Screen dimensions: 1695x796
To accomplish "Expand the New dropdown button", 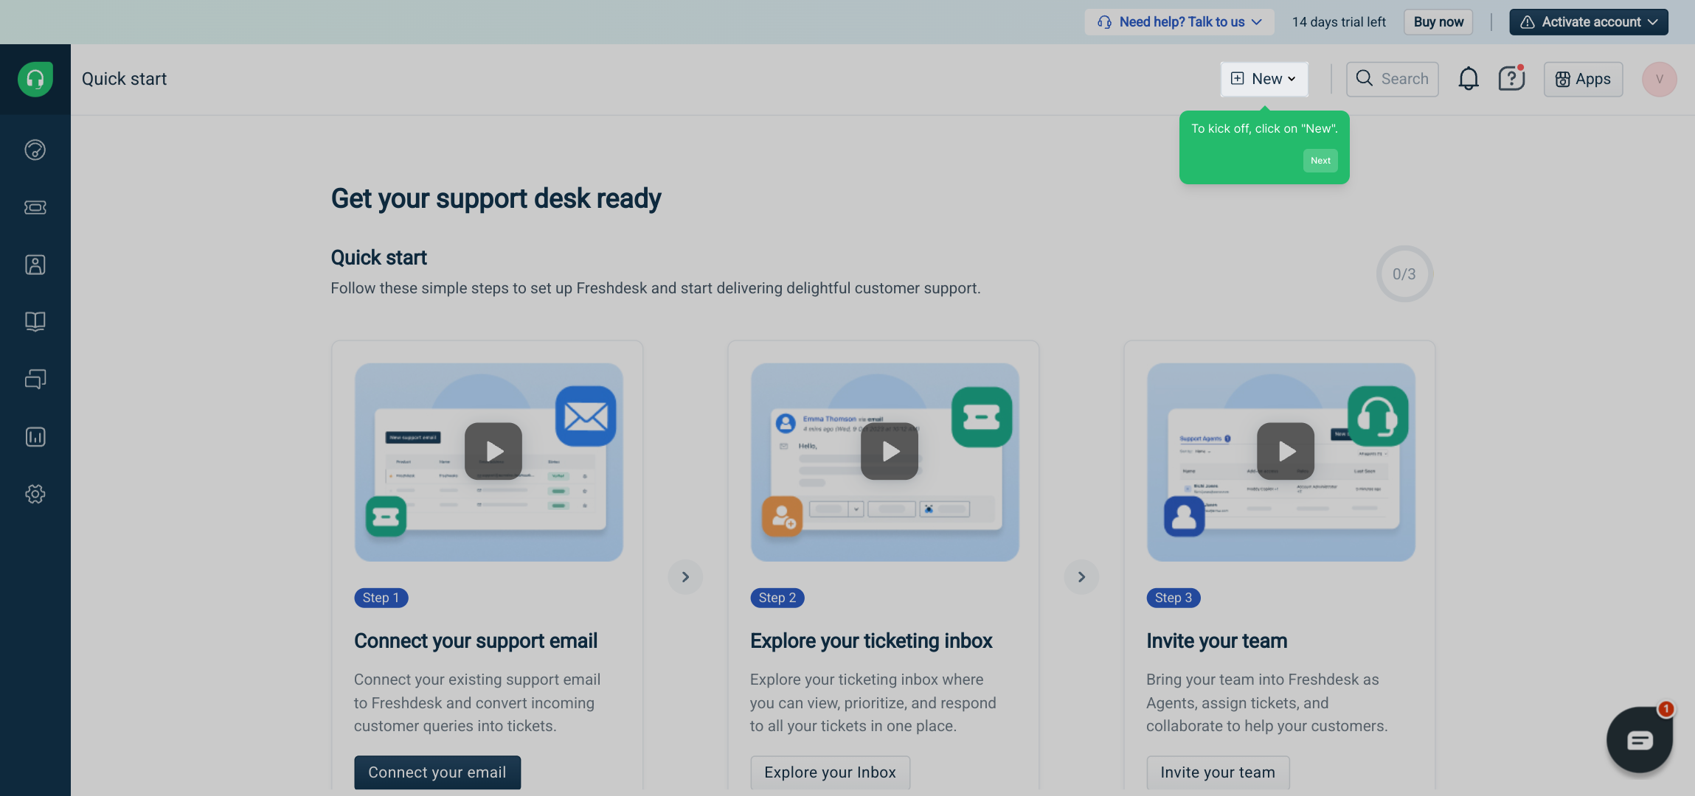I will point(1264,79).
